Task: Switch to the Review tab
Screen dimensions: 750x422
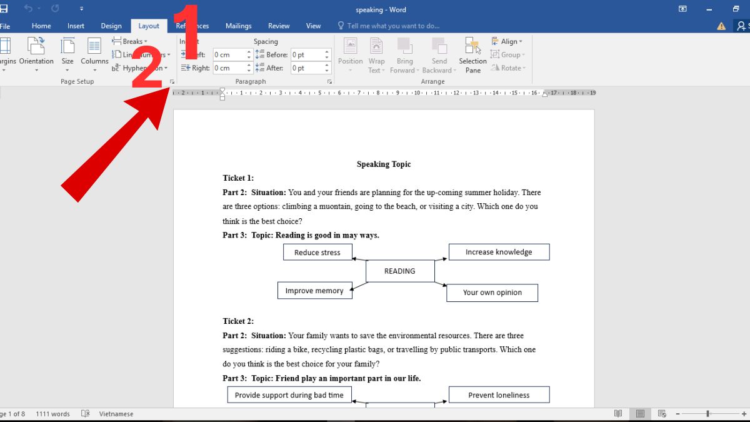Action: point(279,26)
